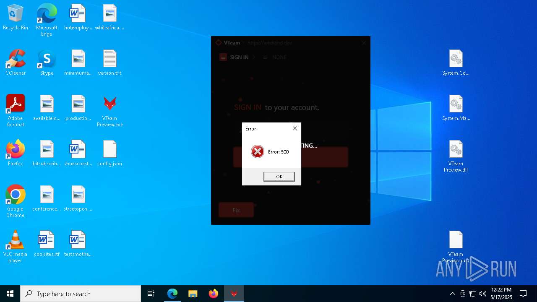Open the notification center
The width and height of the screenshot is (537, 302).
(523, 294)
